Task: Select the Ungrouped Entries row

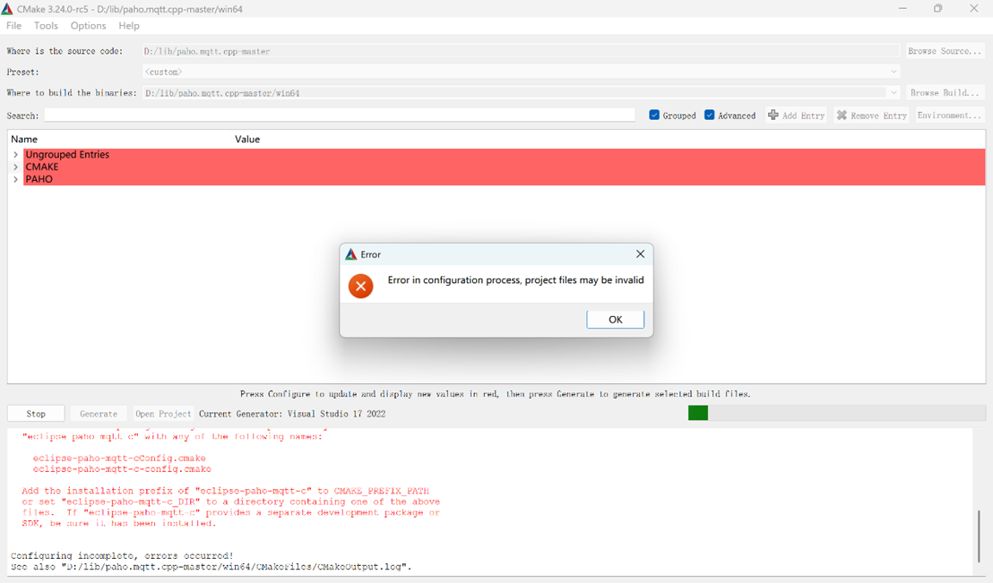Action: pyautogui.click(x=504, y=154)
